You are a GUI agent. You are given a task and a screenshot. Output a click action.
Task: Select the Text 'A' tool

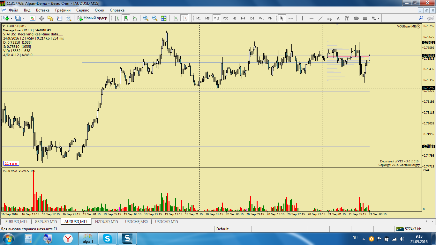[x=338, y=18]
